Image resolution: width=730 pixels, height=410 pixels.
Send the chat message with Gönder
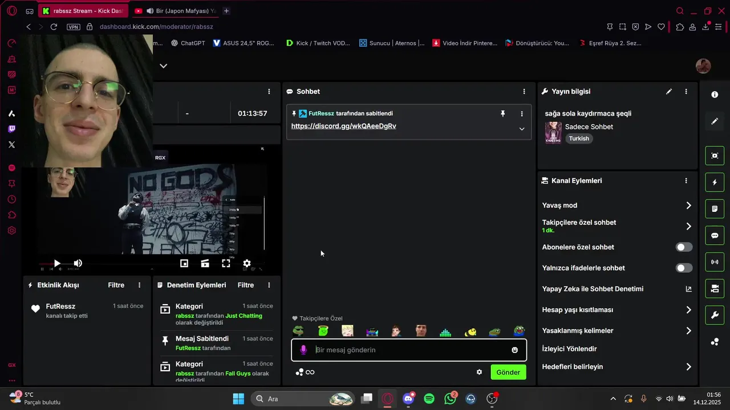(x=508, y=372)
